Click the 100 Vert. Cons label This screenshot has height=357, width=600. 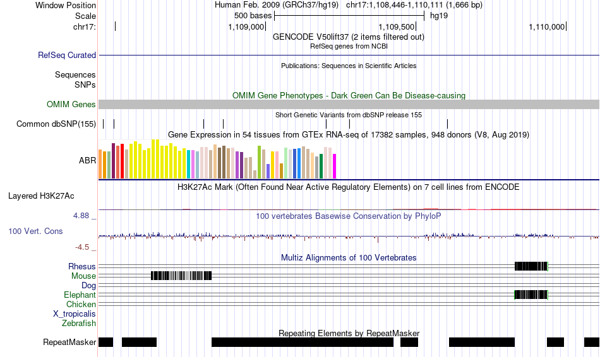click(35, 231)
